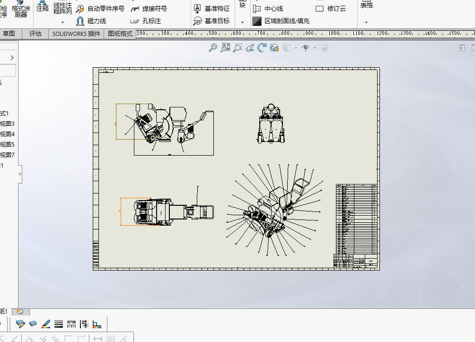The height and width of the screenshot is (342, 475).
Task: Add a 基准特征 datum feature
Action: (211, 9)
